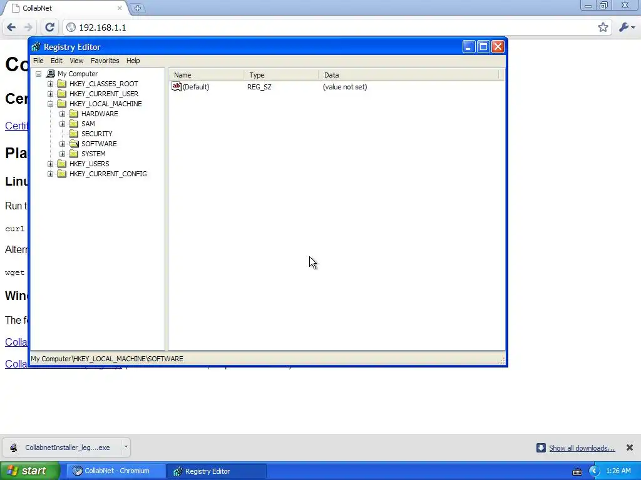The height and width of the screenshot is (480, 641).
Task: Click the browser forward arrow
Action: (x=28, y=27)
